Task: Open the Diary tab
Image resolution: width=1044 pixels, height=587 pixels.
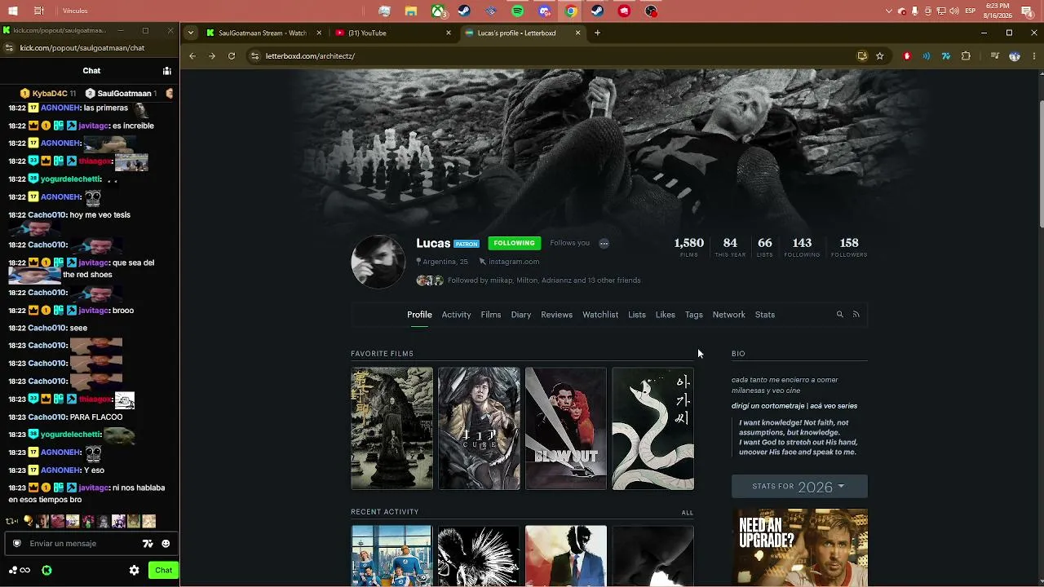Action: pos(521,315)
